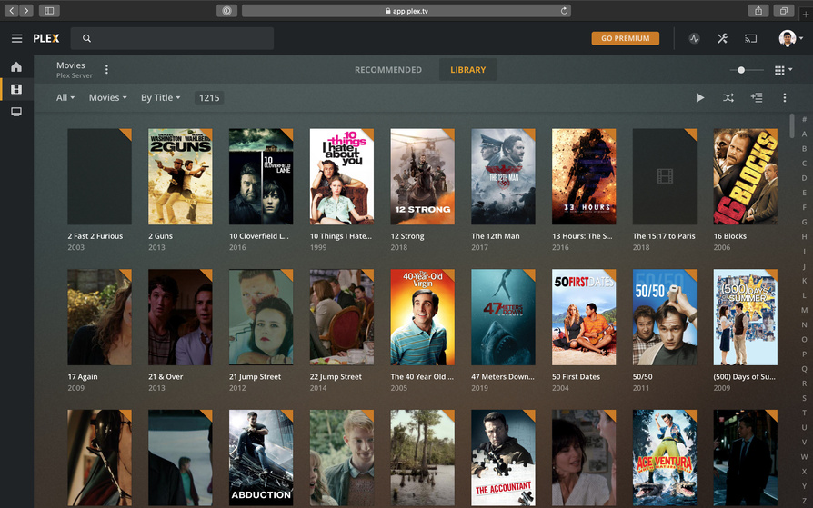Open 10 Cloverfield Lane poster

(261, 177)
